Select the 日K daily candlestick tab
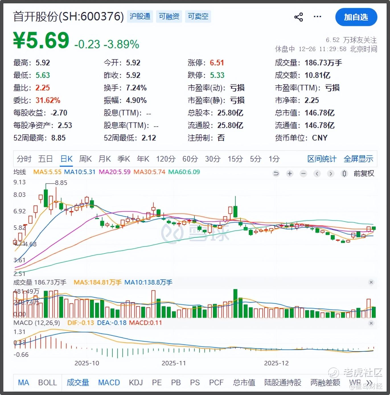This screenshot has height=395, width=390. [x=67, y=159]
